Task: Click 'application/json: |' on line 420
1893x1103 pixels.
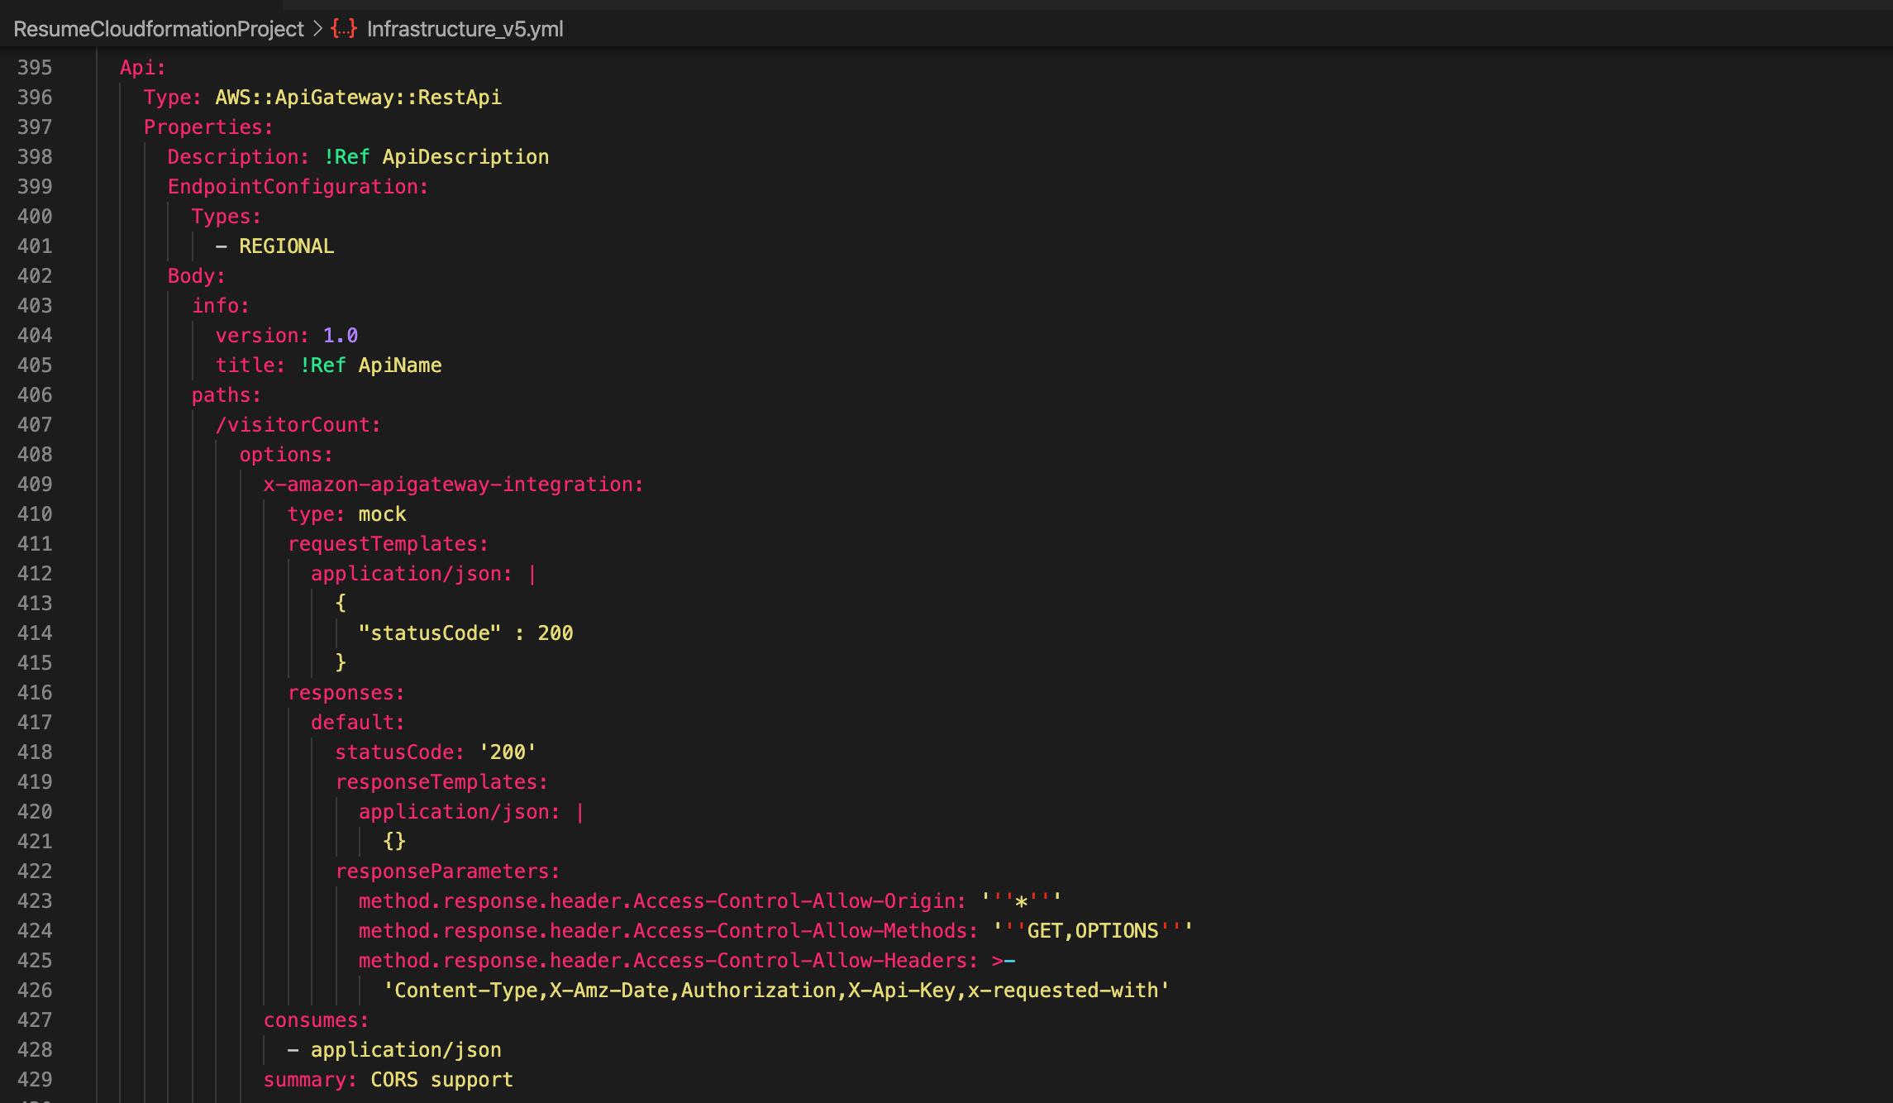Action: [x=472, y=812]
